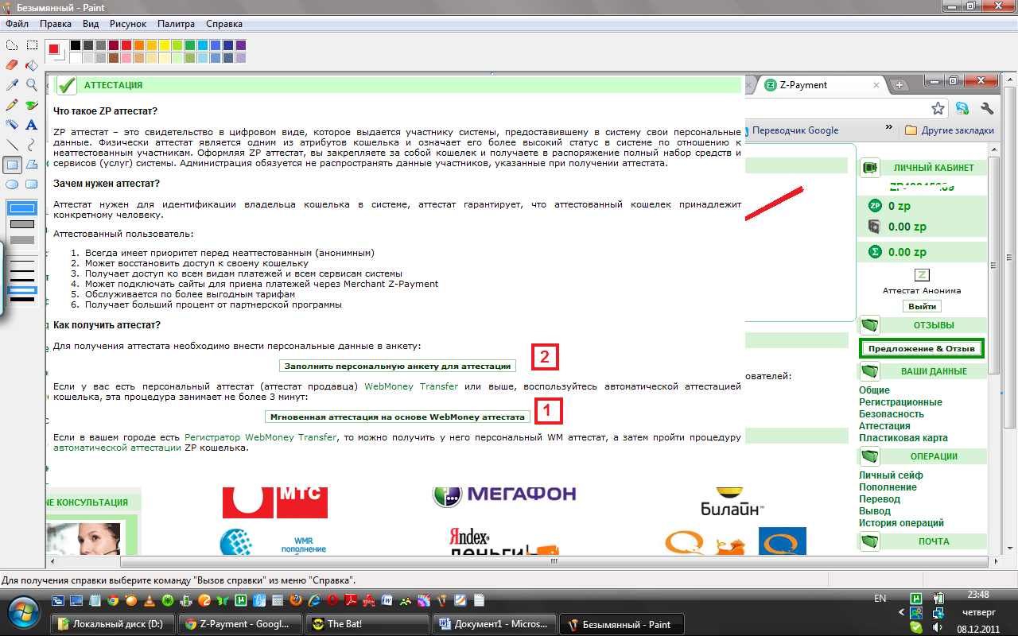The height and width of the screenshot is (636, 1018).
Task: Click the bookmark star in the address bar
Action: click(x=938, y=108)
